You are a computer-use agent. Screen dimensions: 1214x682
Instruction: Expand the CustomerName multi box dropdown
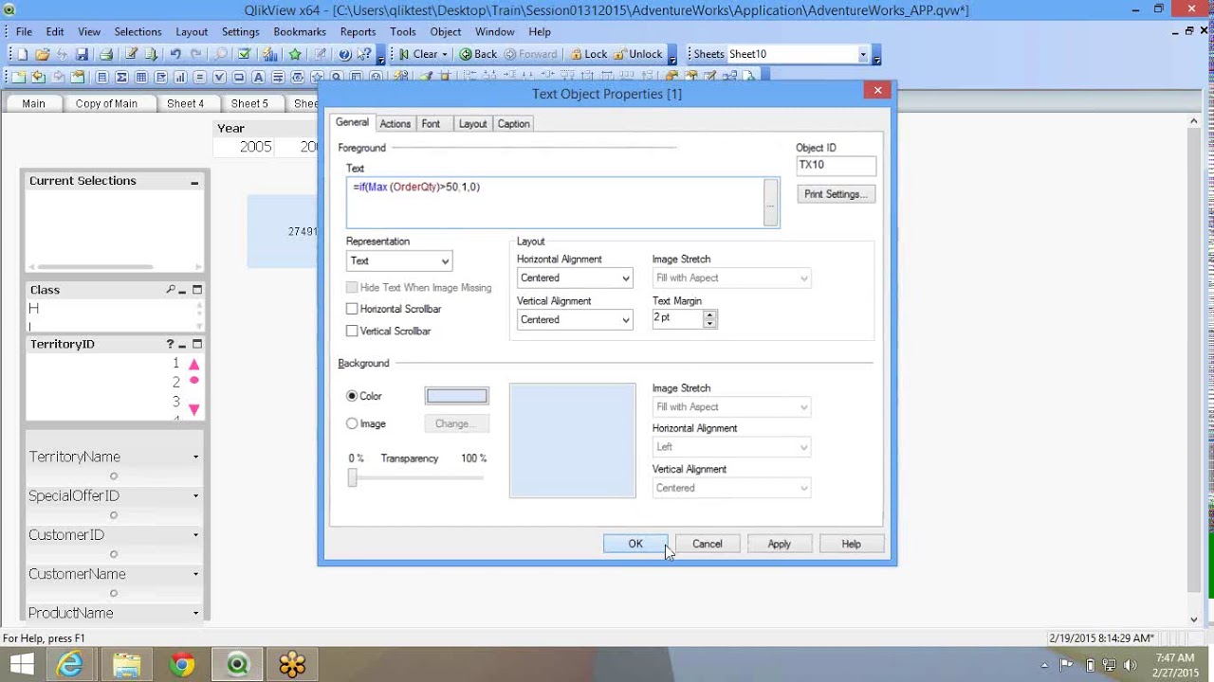click(196, 575)
